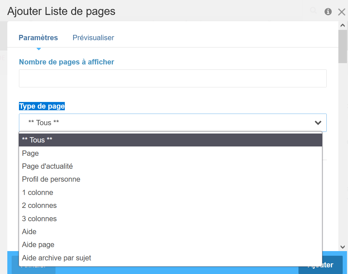Switch to the Paramètres tab
The image size is (348, 274).
click(38, 38)
